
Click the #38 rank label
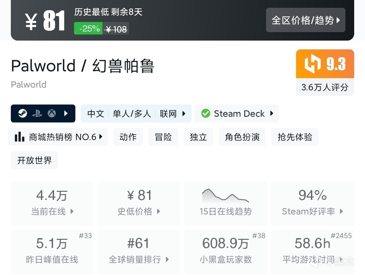click(259, 236)
